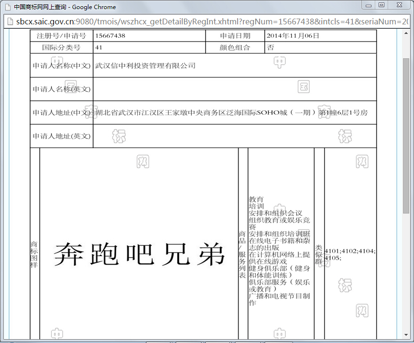This screenshot has width=414, height=343.
Task: Click the 注册号/申请号 label
Action: (62, 36)
